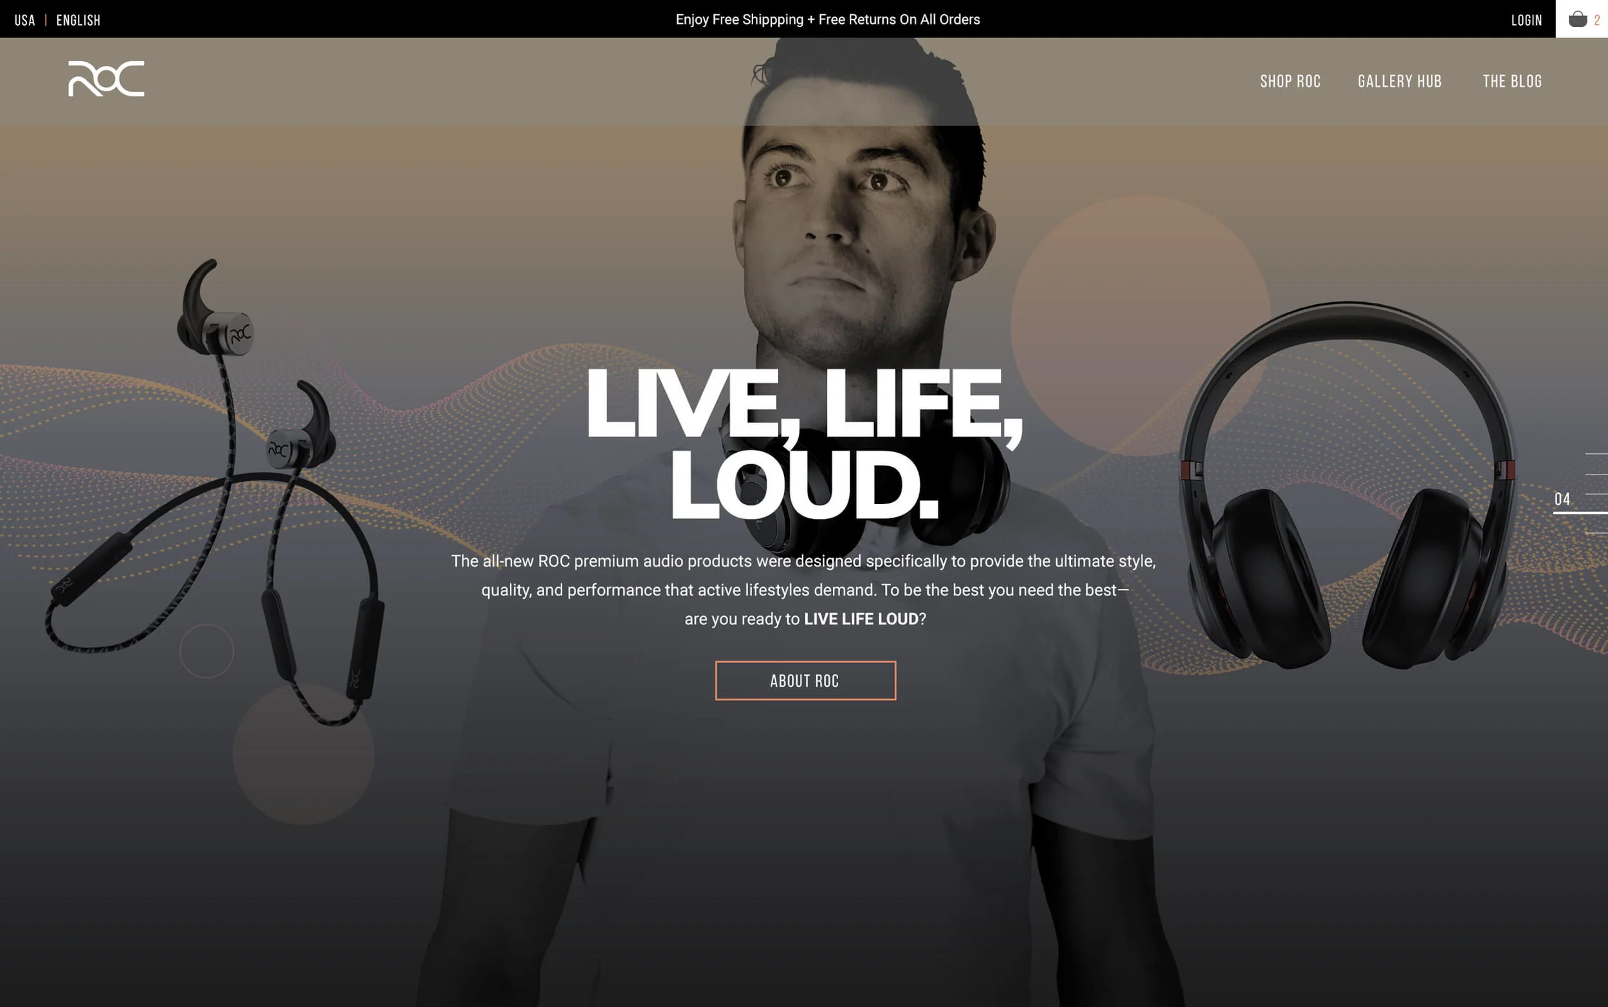
Task: Jump to the first slide indicator line
Action: pos(1596,453)
